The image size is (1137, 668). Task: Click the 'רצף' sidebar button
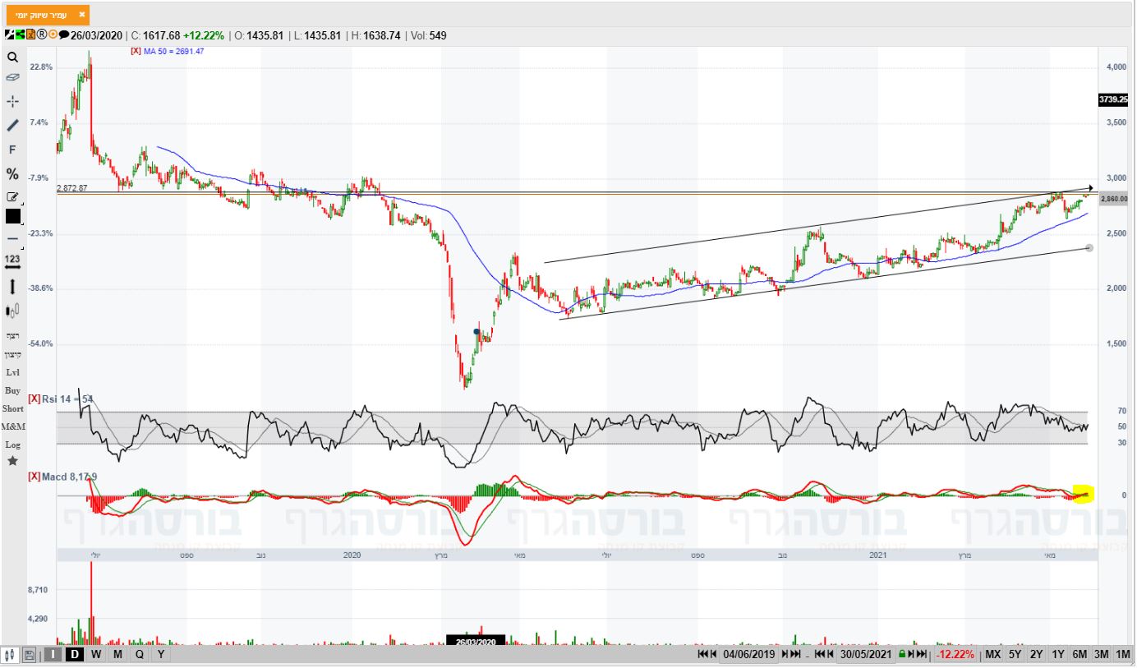12,336
